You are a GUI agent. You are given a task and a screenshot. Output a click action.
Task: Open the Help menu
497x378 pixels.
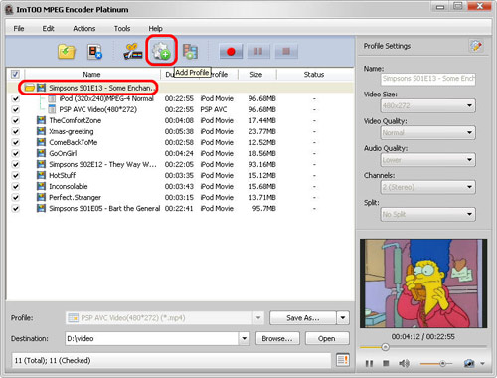pyautogui.click(x=155, y=28)
